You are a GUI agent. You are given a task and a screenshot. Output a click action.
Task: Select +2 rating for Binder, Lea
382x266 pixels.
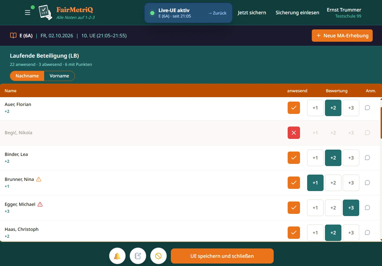point(333,158)
